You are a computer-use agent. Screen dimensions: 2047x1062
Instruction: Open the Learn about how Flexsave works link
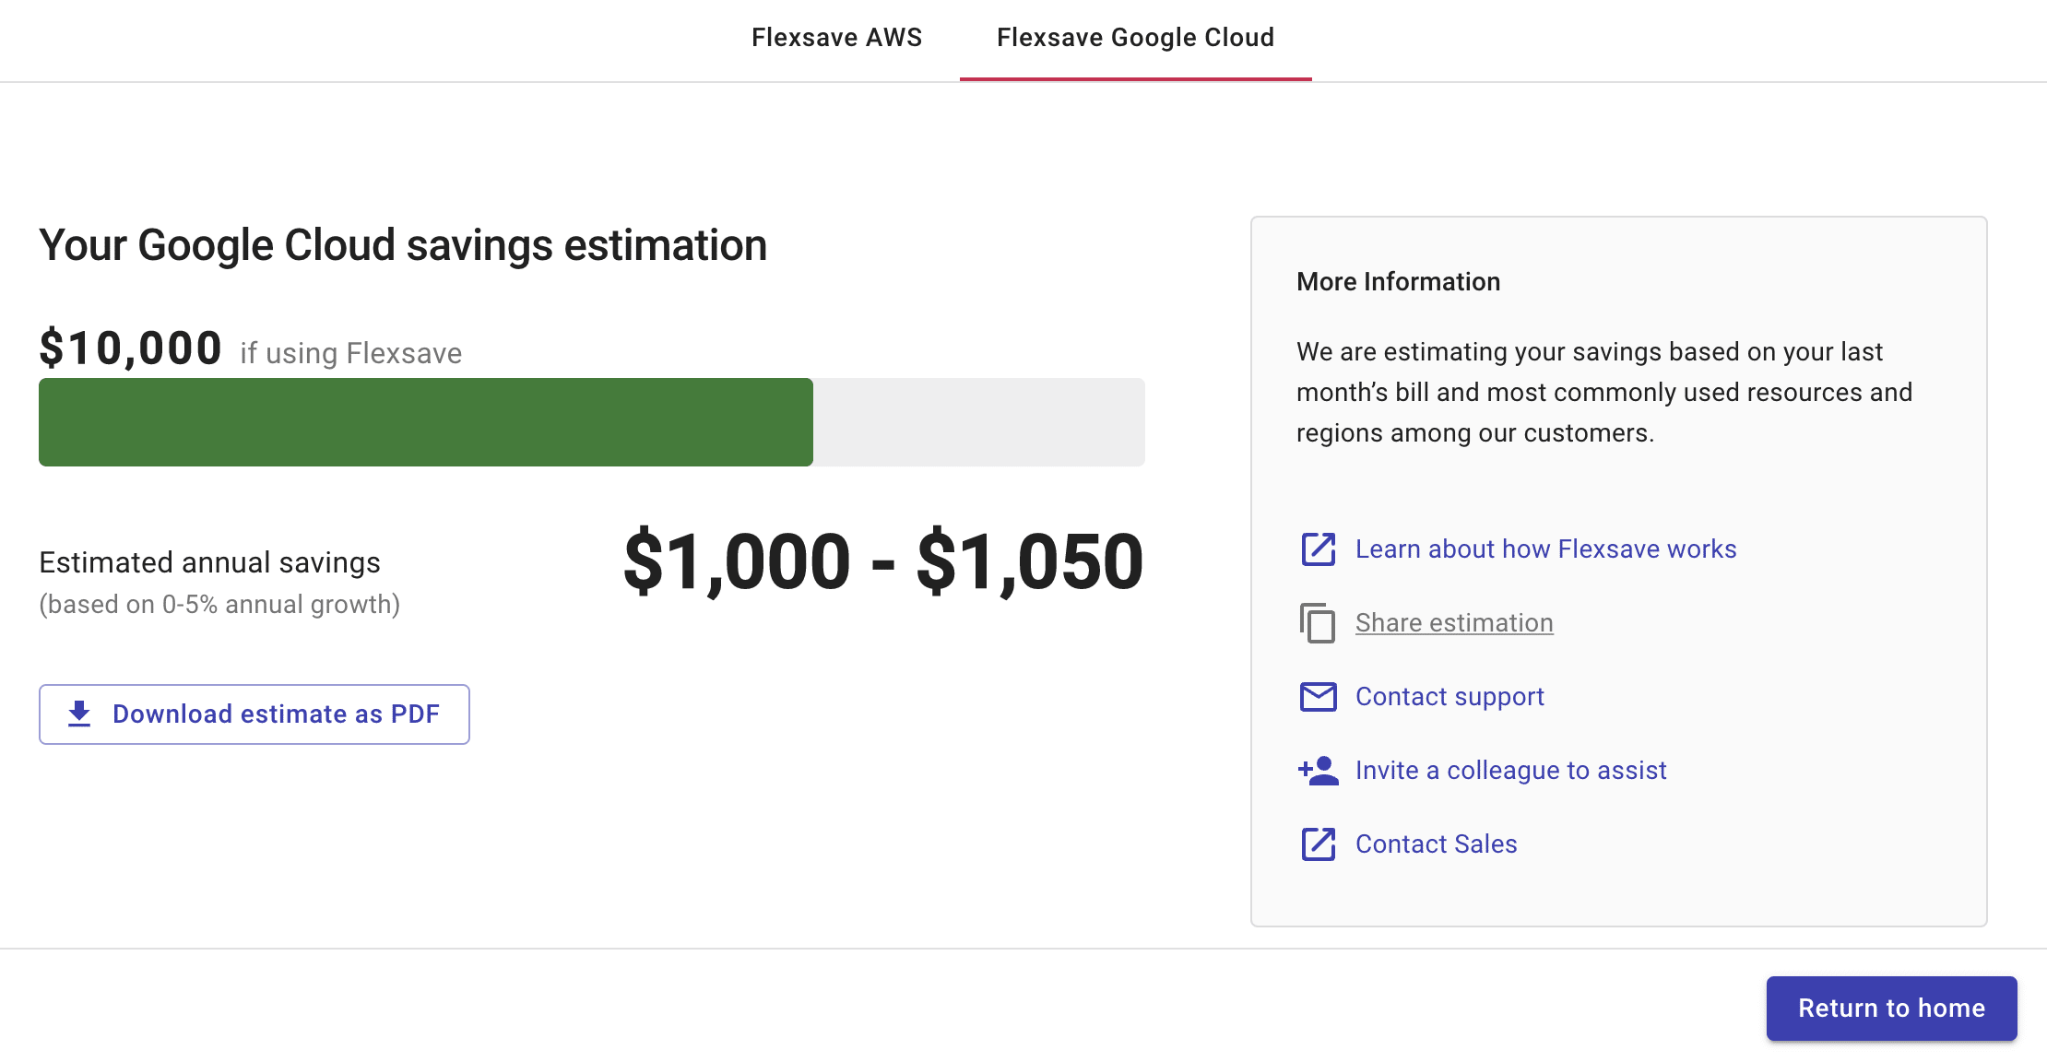pyautogui.click(x=1545, y=549)
